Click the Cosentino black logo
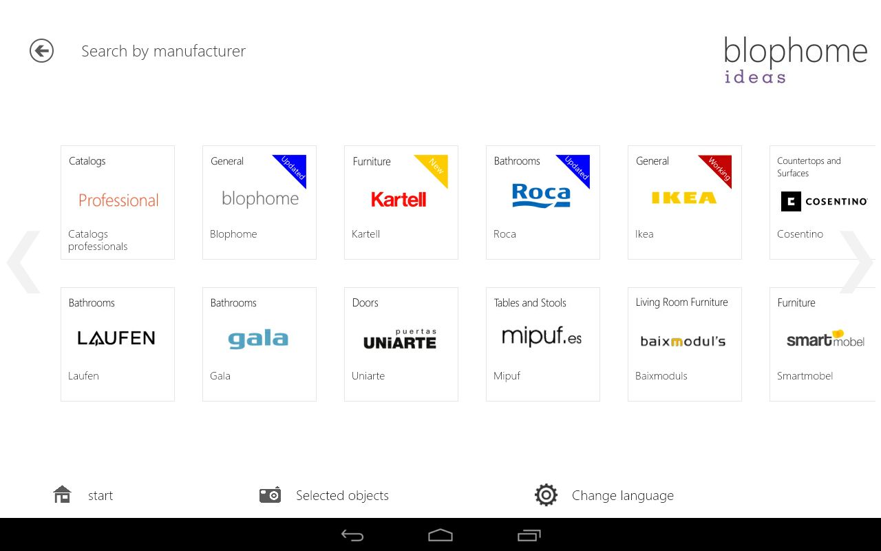 pyautogui.click(x=824, y=201)
